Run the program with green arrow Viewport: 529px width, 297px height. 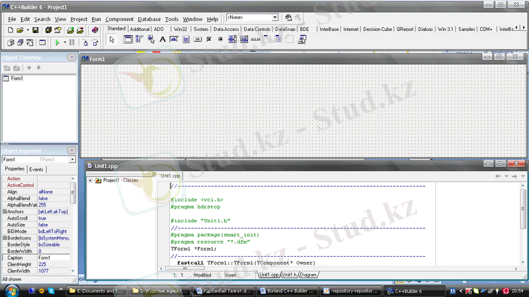[57, 43]
